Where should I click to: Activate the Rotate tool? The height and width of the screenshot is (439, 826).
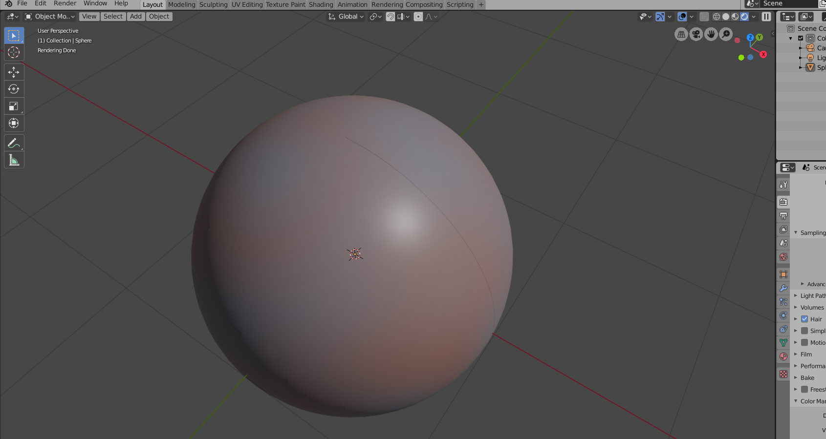14,89
